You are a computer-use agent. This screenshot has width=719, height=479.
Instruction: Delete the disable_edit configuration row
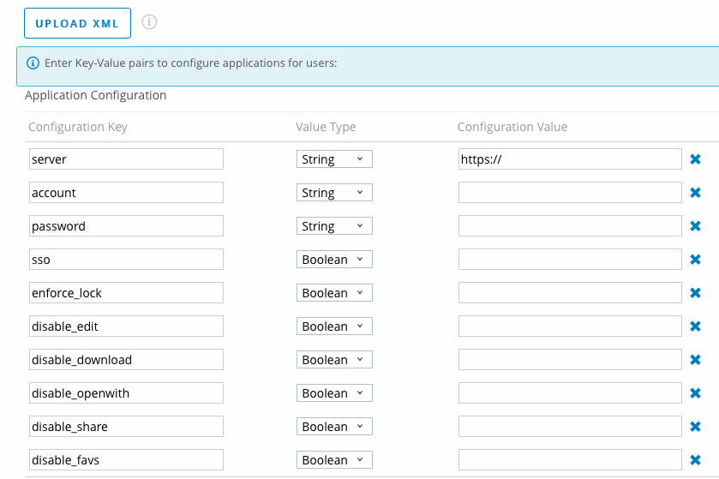click(696, 326)
